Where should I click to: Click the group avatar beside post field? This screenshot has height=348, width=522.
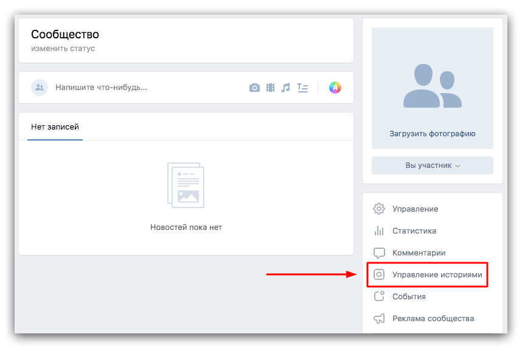click(40, 88)
